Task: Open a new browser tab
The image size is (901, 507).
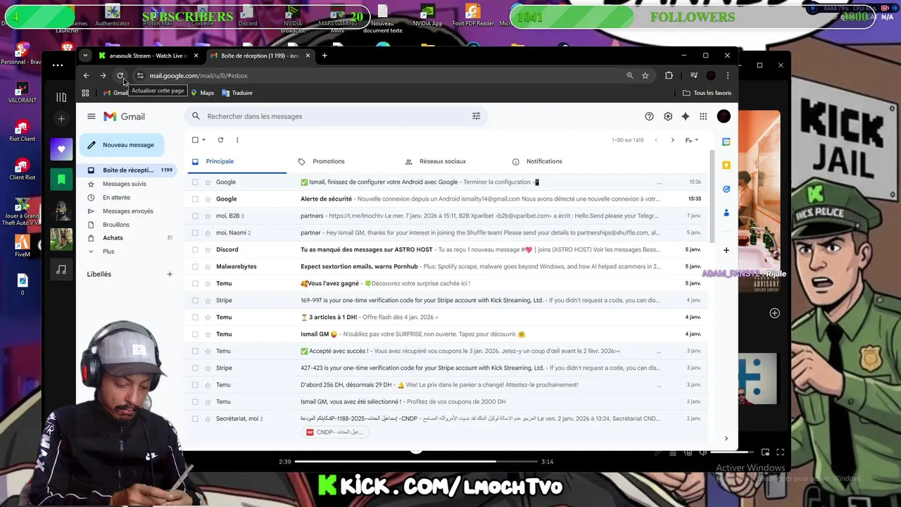Action: (325, 56)
